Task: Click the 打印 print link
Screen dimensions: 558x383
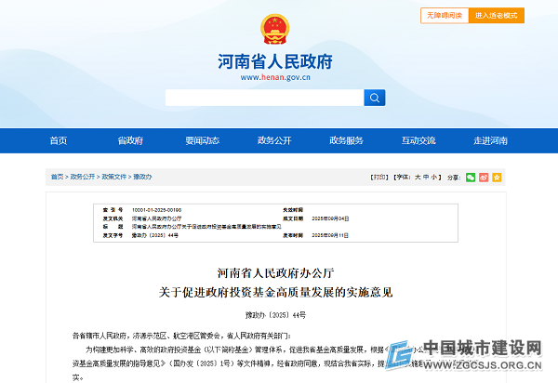Action: [x=379, y=176]
